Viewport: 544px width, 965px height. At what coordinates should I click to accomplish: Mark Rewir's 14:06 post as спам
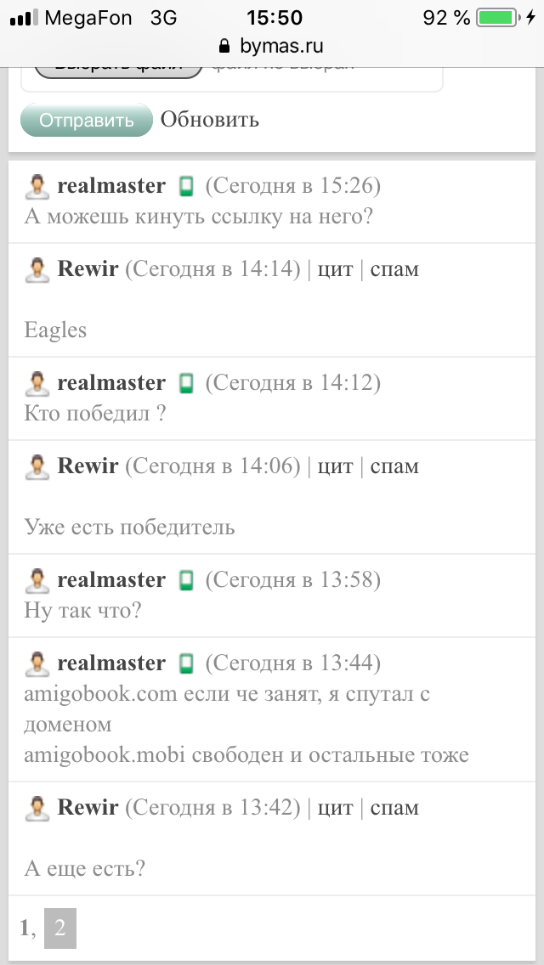(394, 466)
